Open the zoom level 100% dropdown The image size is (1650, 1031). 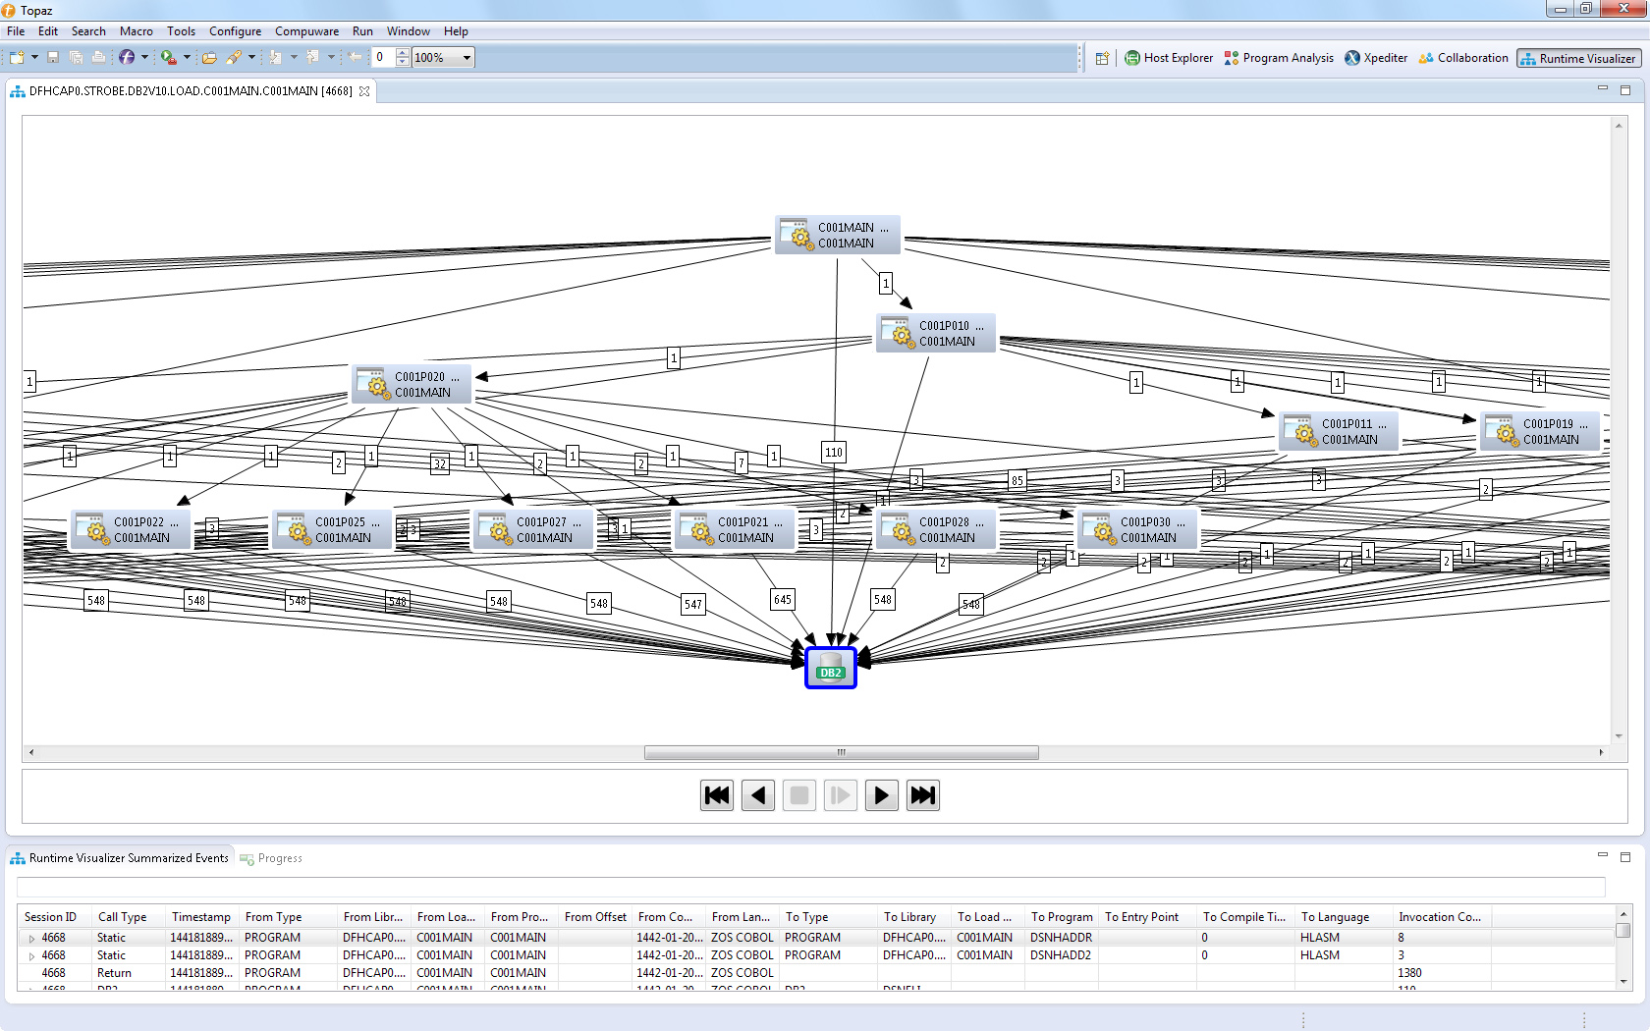467,57
